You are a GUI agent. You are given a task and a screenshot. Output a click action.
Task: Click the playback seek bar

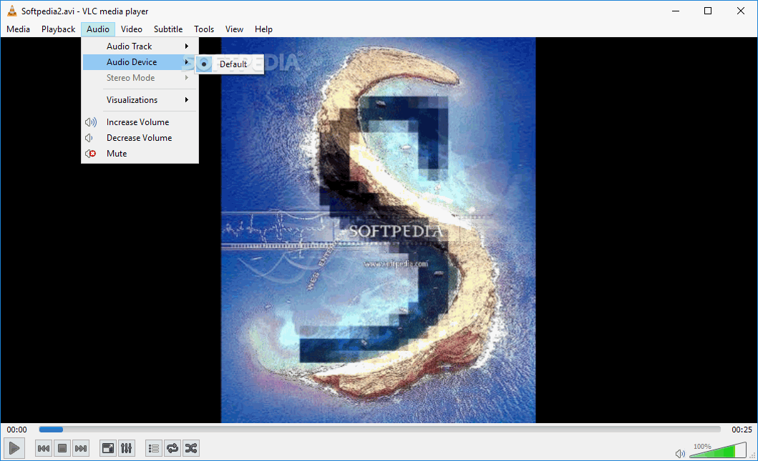pos(379,429)
